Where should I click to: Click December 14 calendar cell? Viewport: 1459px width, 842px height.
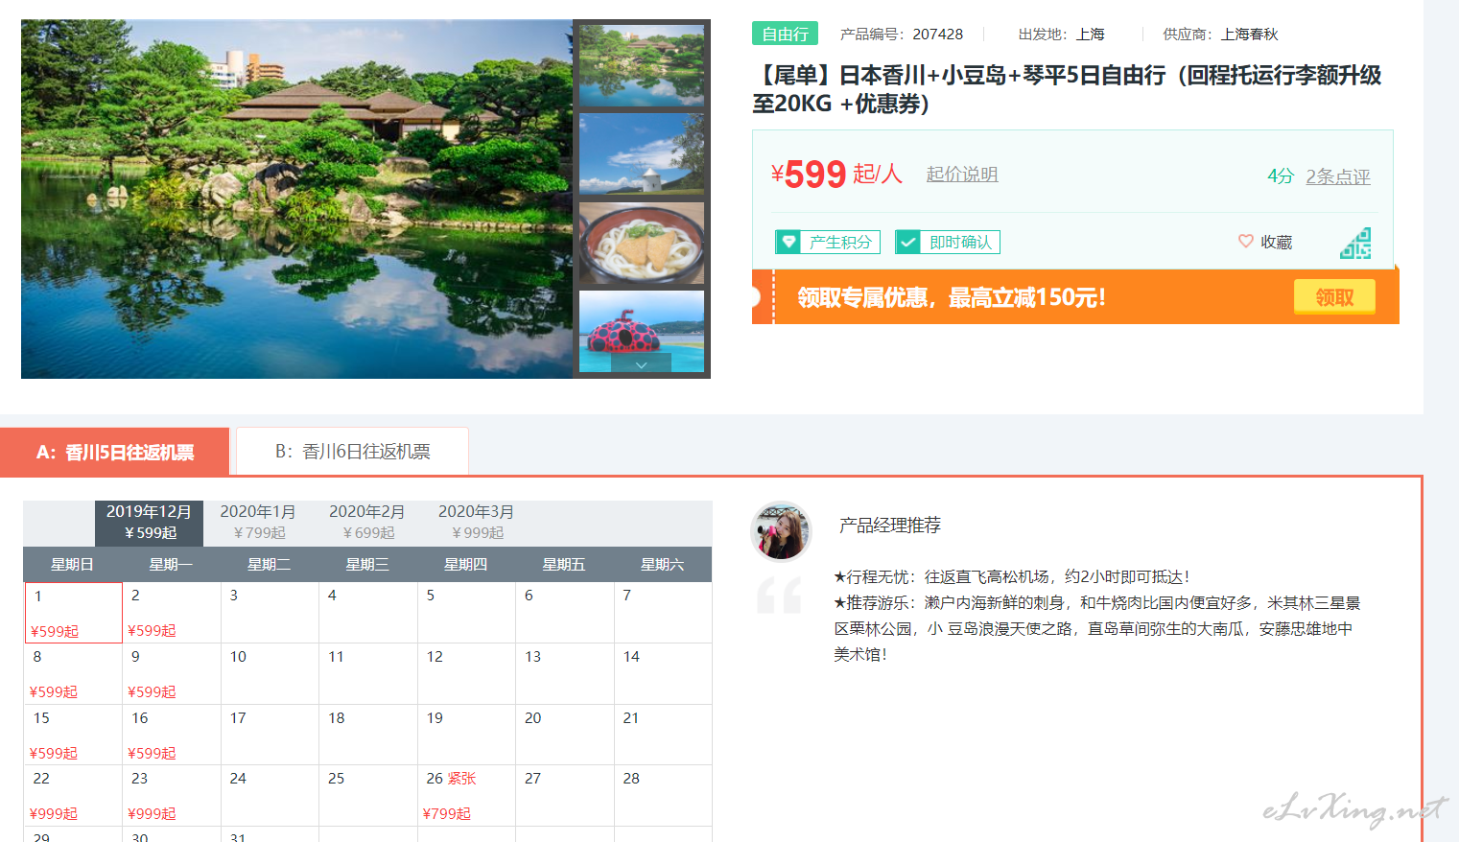(663, 674)
